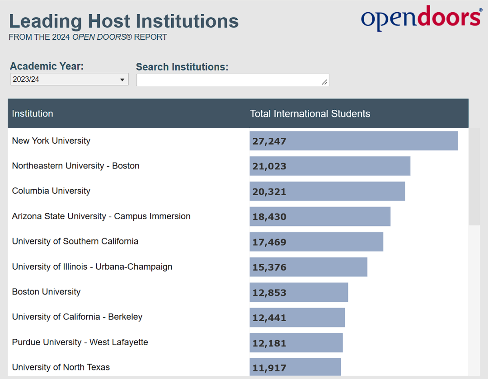The image size is (488, 379).
Task: Select University of North Texas label
Action: click(61, 367)
